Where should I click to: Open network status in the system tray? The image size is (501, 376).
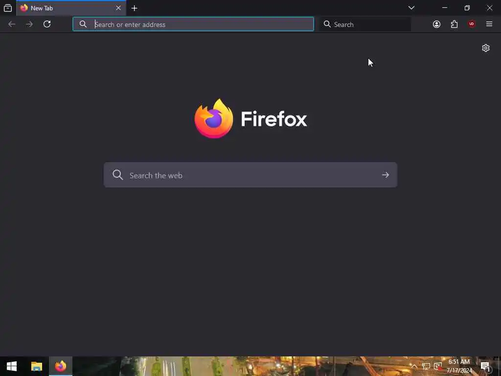[426, 366]
